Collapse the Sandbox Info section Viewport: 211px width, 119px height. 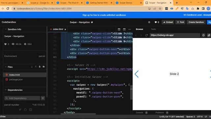[6, 29]
